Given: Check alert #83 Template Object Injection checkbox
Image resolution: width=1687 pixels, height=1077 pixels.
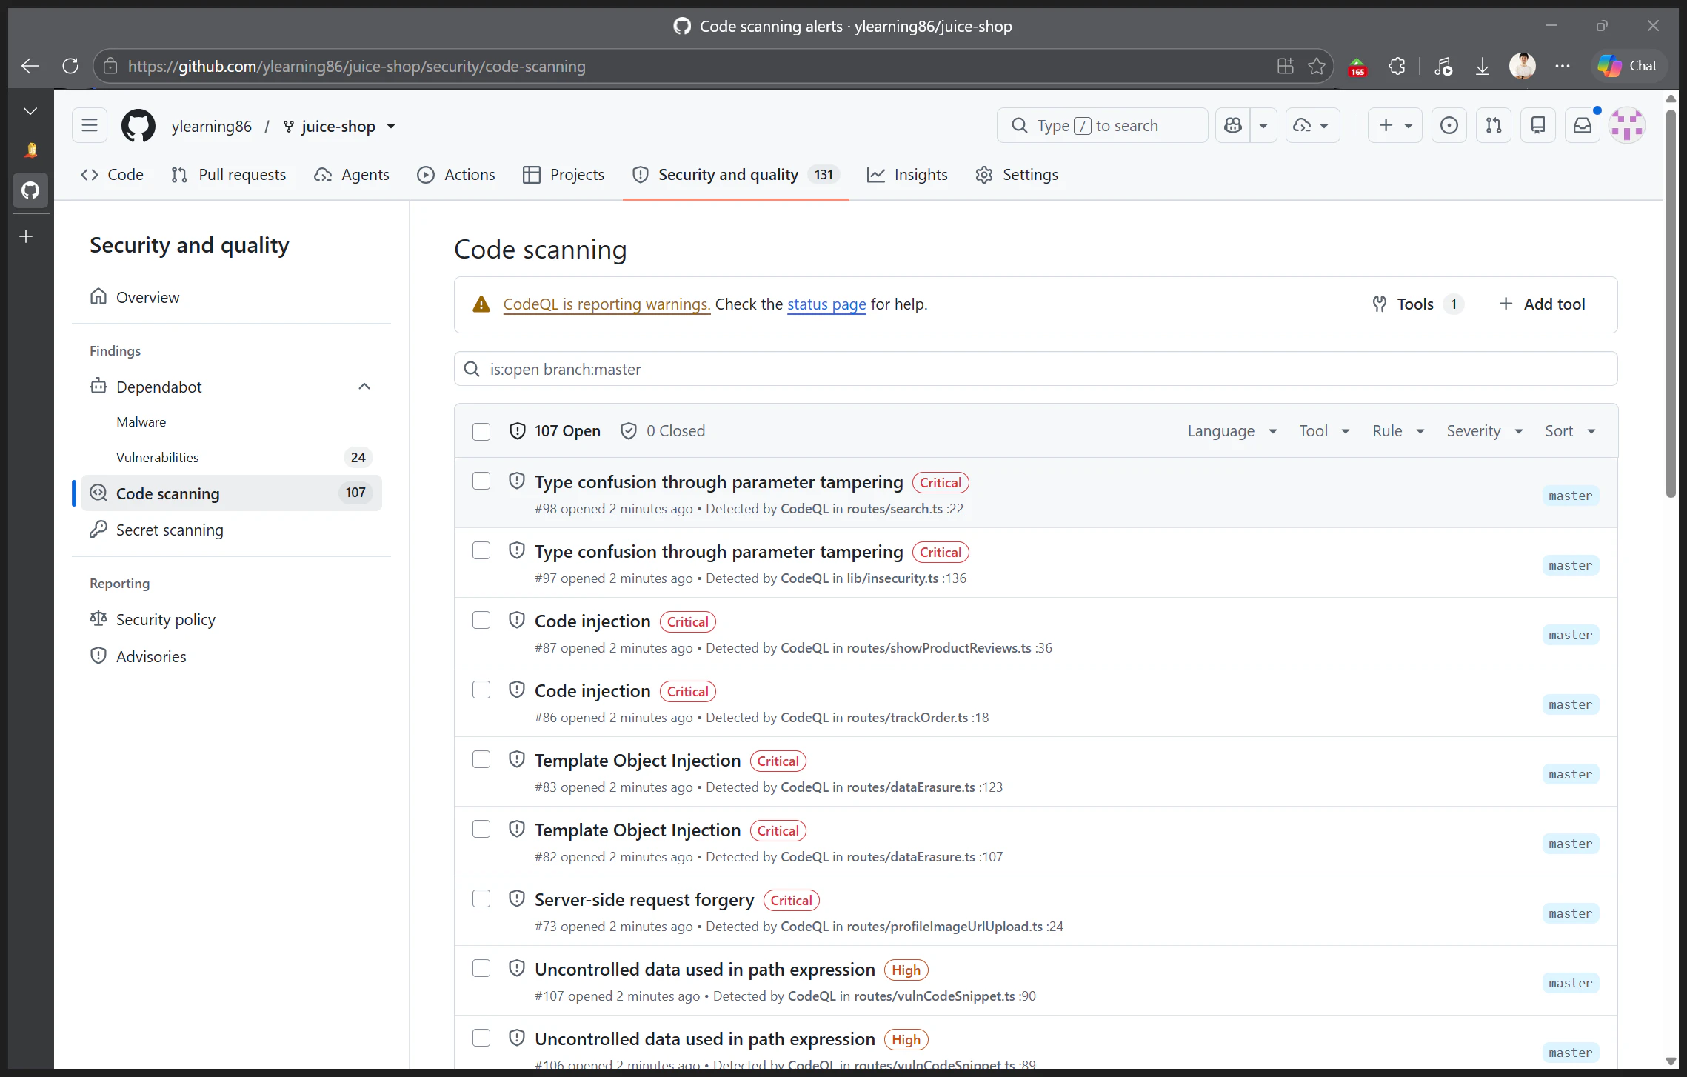Looking at the screenshot, I should click(x=481, y=759).
